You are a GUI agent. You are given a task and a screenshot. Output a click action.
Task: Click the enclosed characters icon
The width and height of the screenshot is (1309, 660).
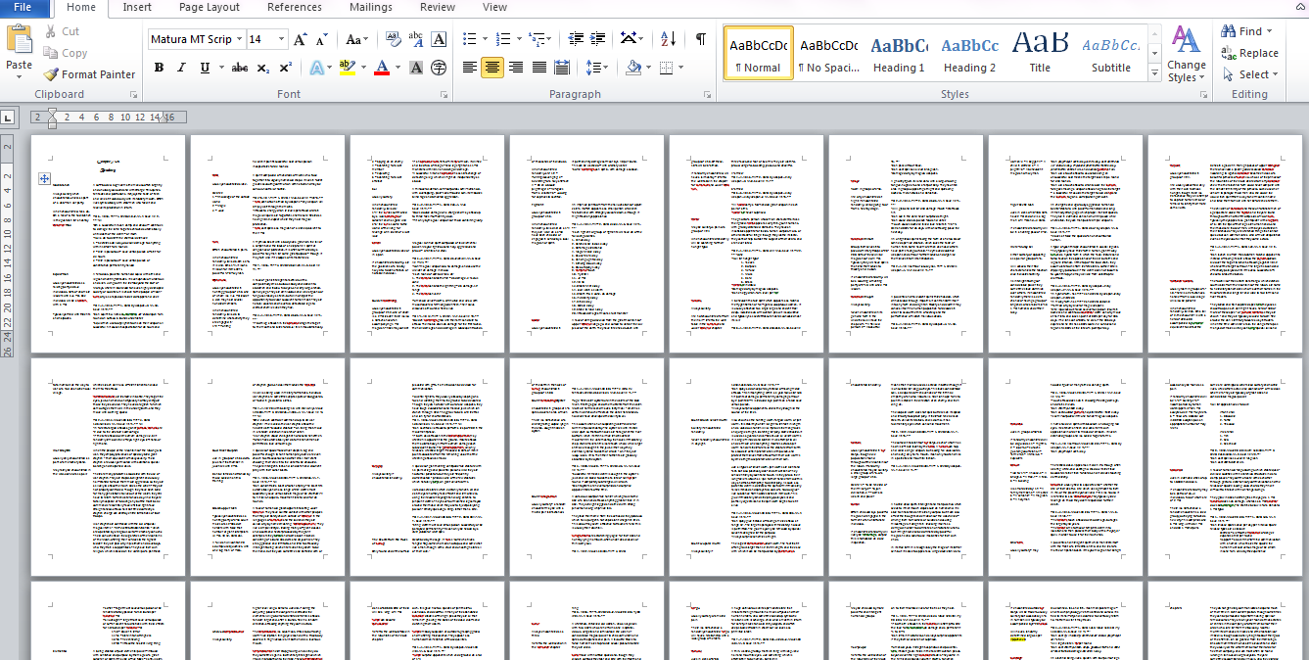(439, 68)
